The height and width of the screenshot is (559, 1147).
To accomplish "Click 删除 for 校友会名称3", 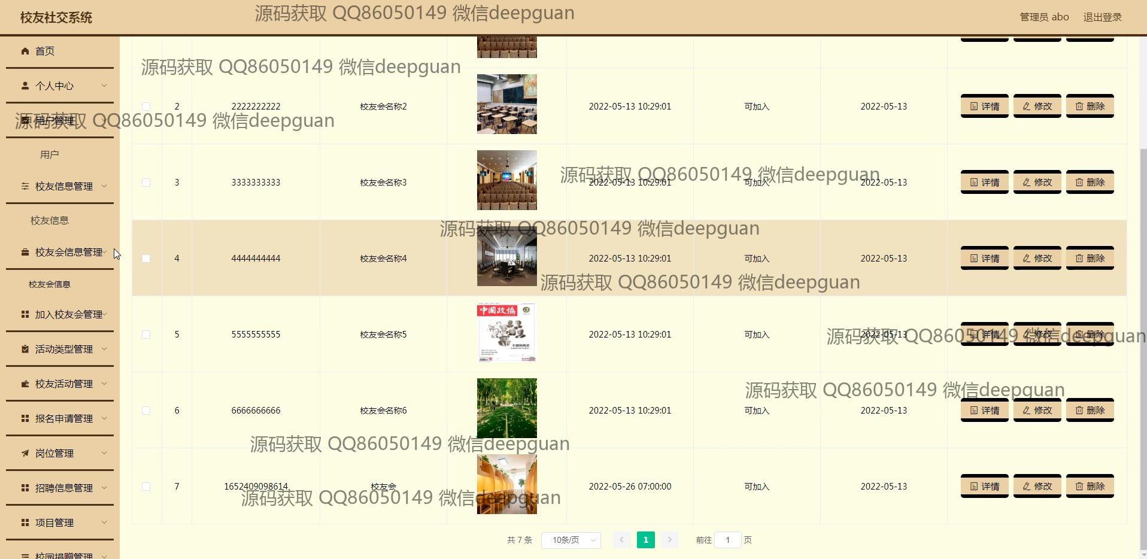I will (x=1090, y=183).
